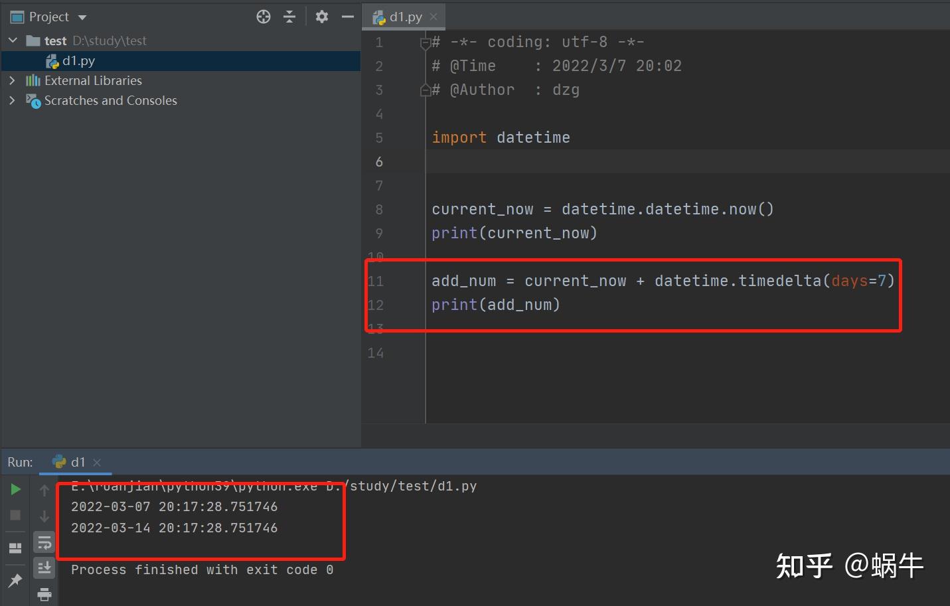Hide the Project panel minus icon
The width and height of the screenshot is (950, 606).
click(x=347, y=17)
